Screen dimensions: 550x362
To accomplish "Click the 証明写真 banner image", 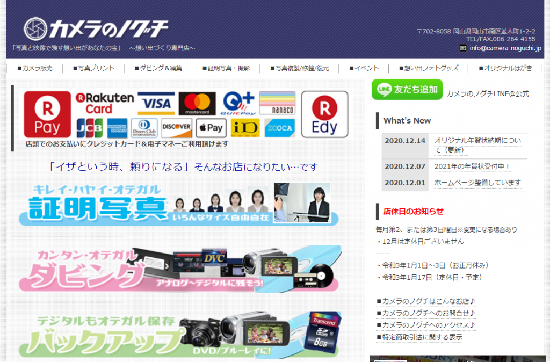I will tap(179, 204).
